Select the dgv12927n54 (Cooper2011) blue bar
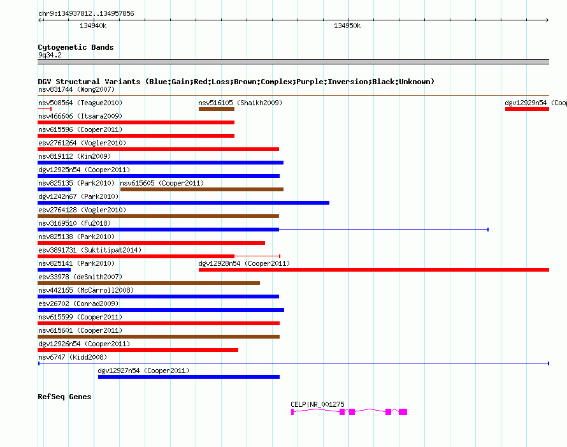Viewport: 567px width, 447px height. click(189, 377)
